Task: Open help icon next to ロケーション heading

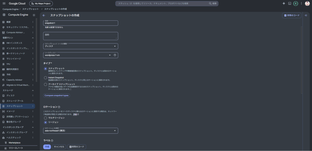Action: (59, 107)
